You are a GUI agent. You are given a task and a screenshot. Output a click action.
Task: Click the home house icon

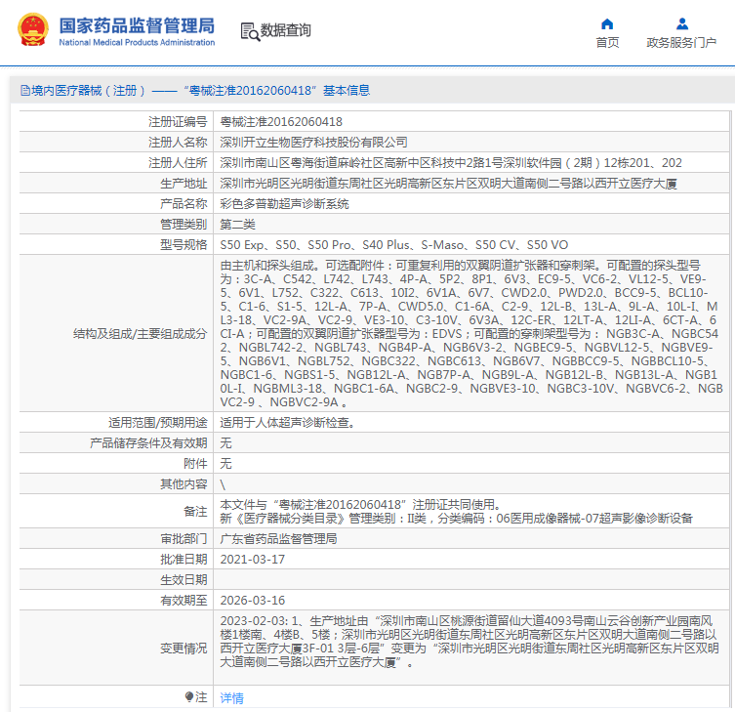point(607,23)
